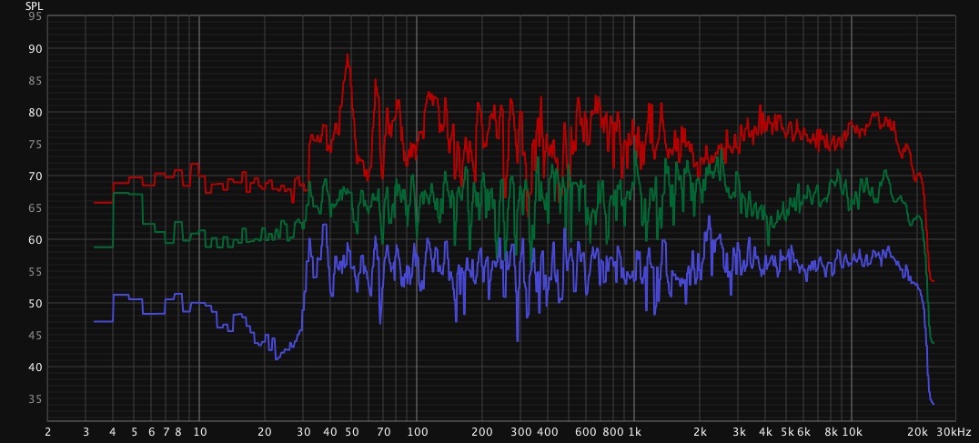
Task: Select the 5k frequency axis label
Action: pos(788,432)
